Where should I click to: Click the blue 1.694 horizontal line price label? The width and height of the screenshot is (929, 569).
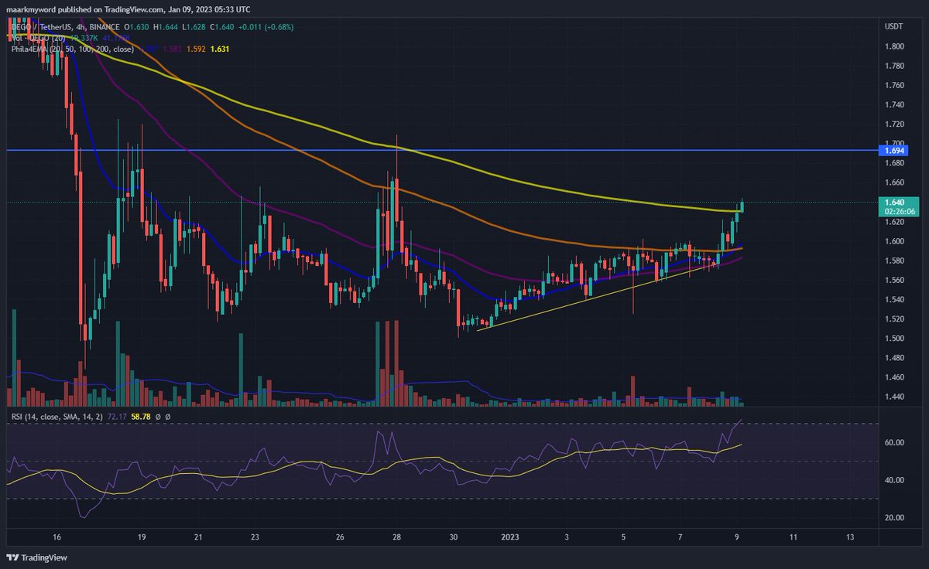pyautogui.click(x=893, y=152)
